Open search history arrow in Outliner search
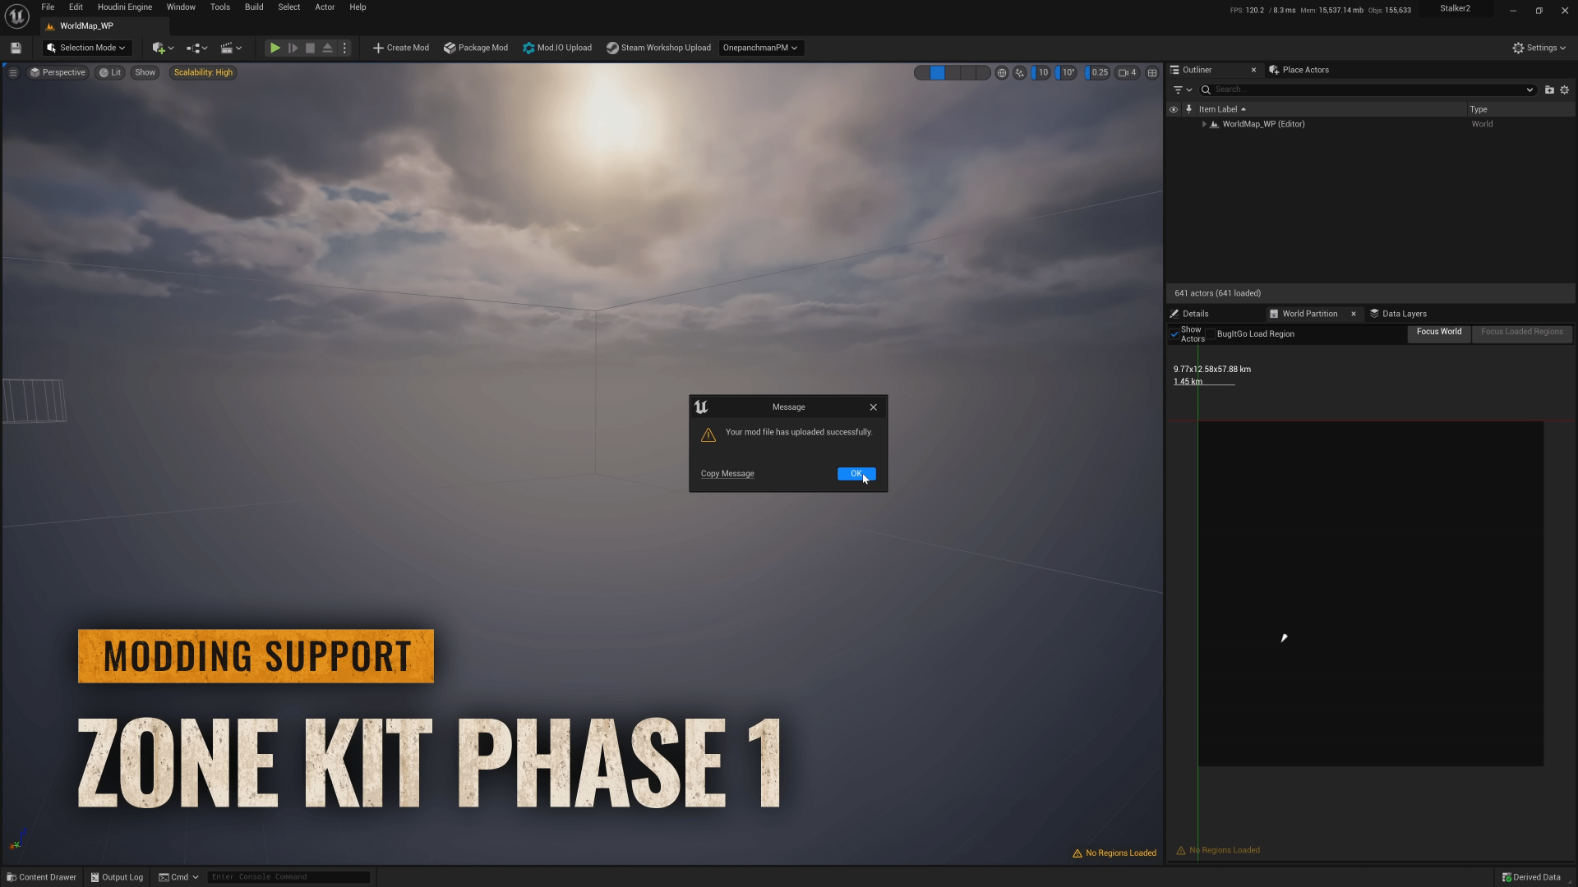 click(1530, 90)
